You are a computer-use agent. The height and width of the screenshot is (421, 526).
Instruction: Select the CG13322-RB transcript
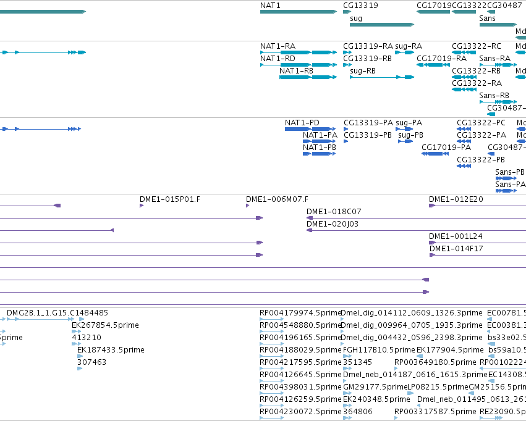pos(464,77)
